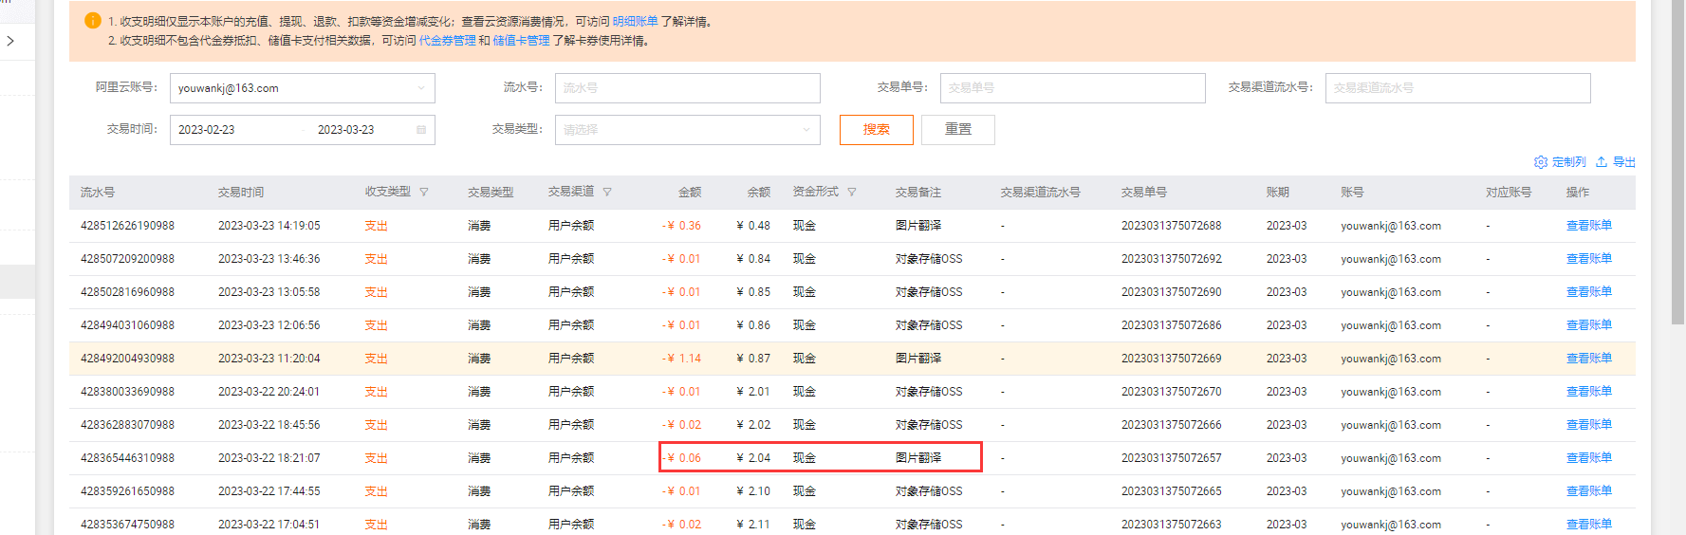This screenshot has width=1686, height=535.
Task: View bill for row 428502816960988
Action: pyautogui.click(x=1589, y=292)
